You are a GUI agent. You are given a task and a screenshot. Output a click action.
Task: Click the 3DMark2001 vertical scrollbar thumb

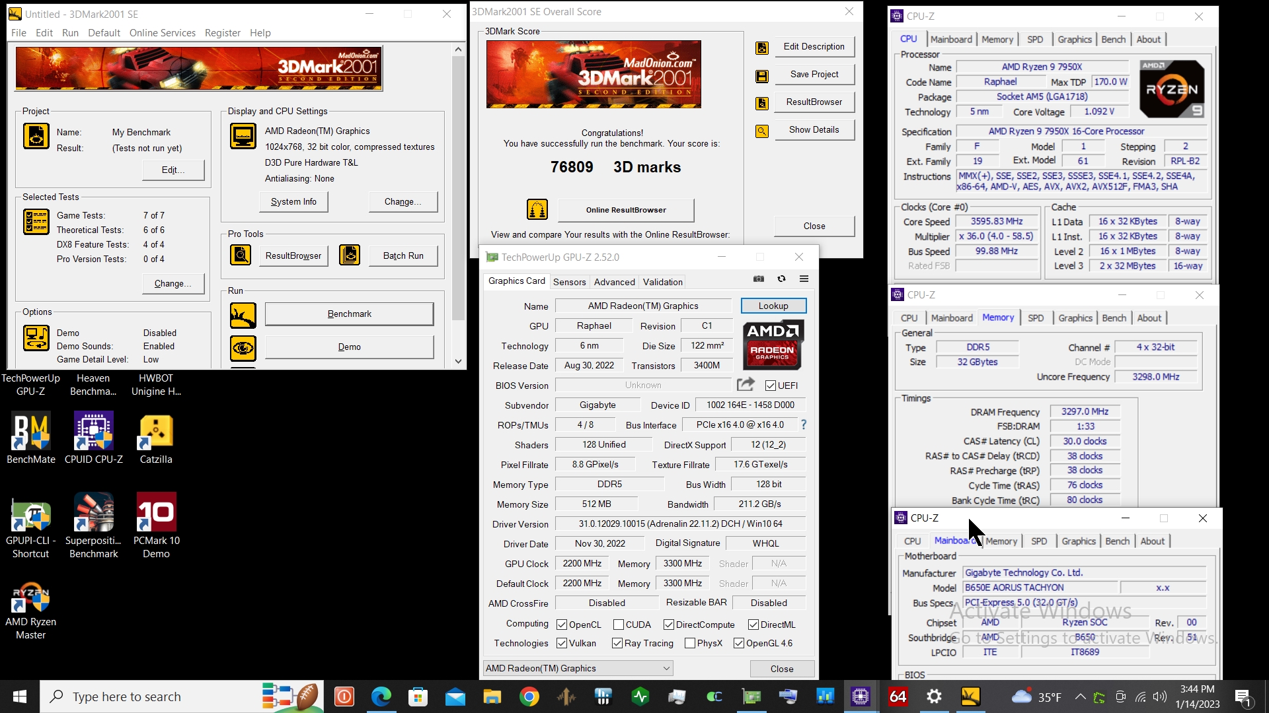tap(459, 187)
